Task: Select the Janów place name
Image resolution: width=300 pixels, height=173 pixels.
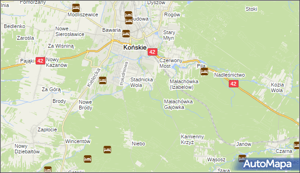Action: 244,144
